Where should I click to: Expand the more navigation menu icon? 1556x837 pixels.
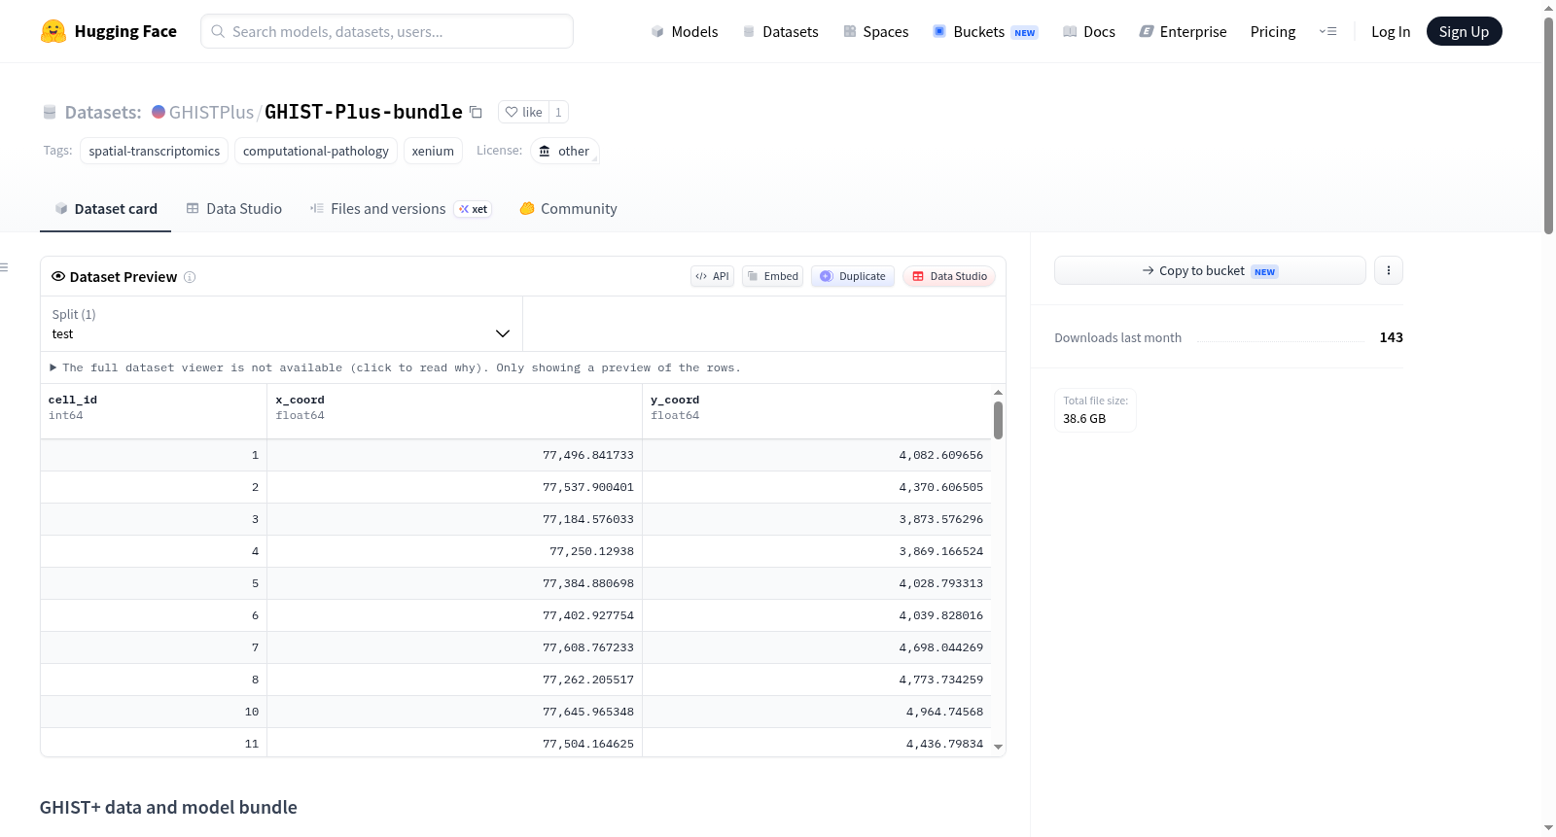(x=1327, y=31)
